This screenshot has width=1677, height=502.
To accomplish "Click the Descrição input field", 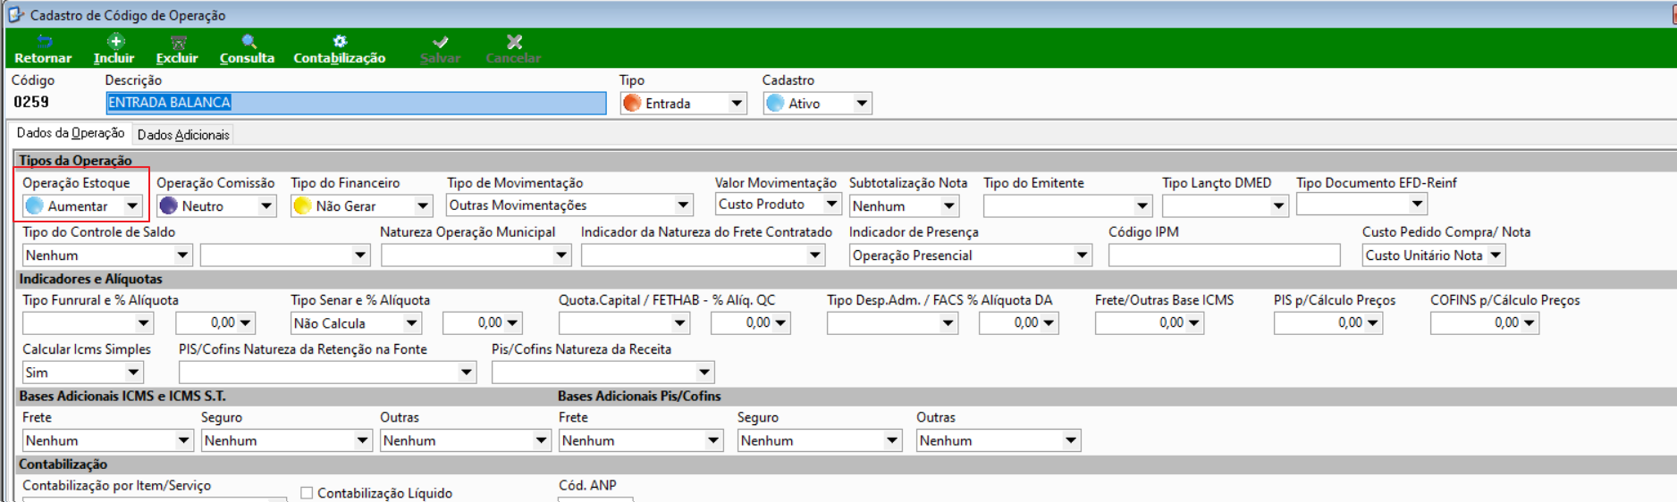I will coord(356,103).
